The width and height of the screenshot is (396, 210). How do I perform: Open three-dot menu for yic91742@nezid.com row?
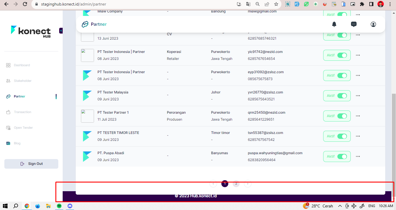click(x=358, y=55)
